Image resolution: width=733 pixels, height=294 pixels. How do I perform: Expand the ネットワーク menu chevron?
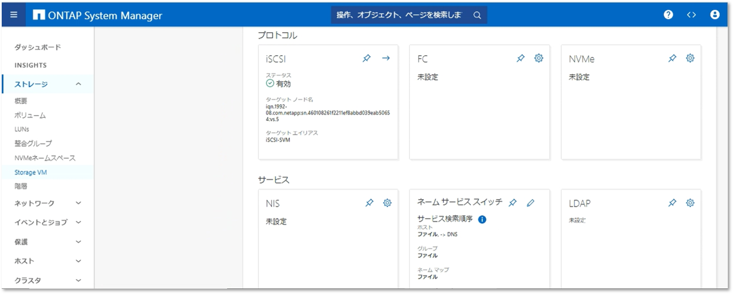click(x=79, y=203)
